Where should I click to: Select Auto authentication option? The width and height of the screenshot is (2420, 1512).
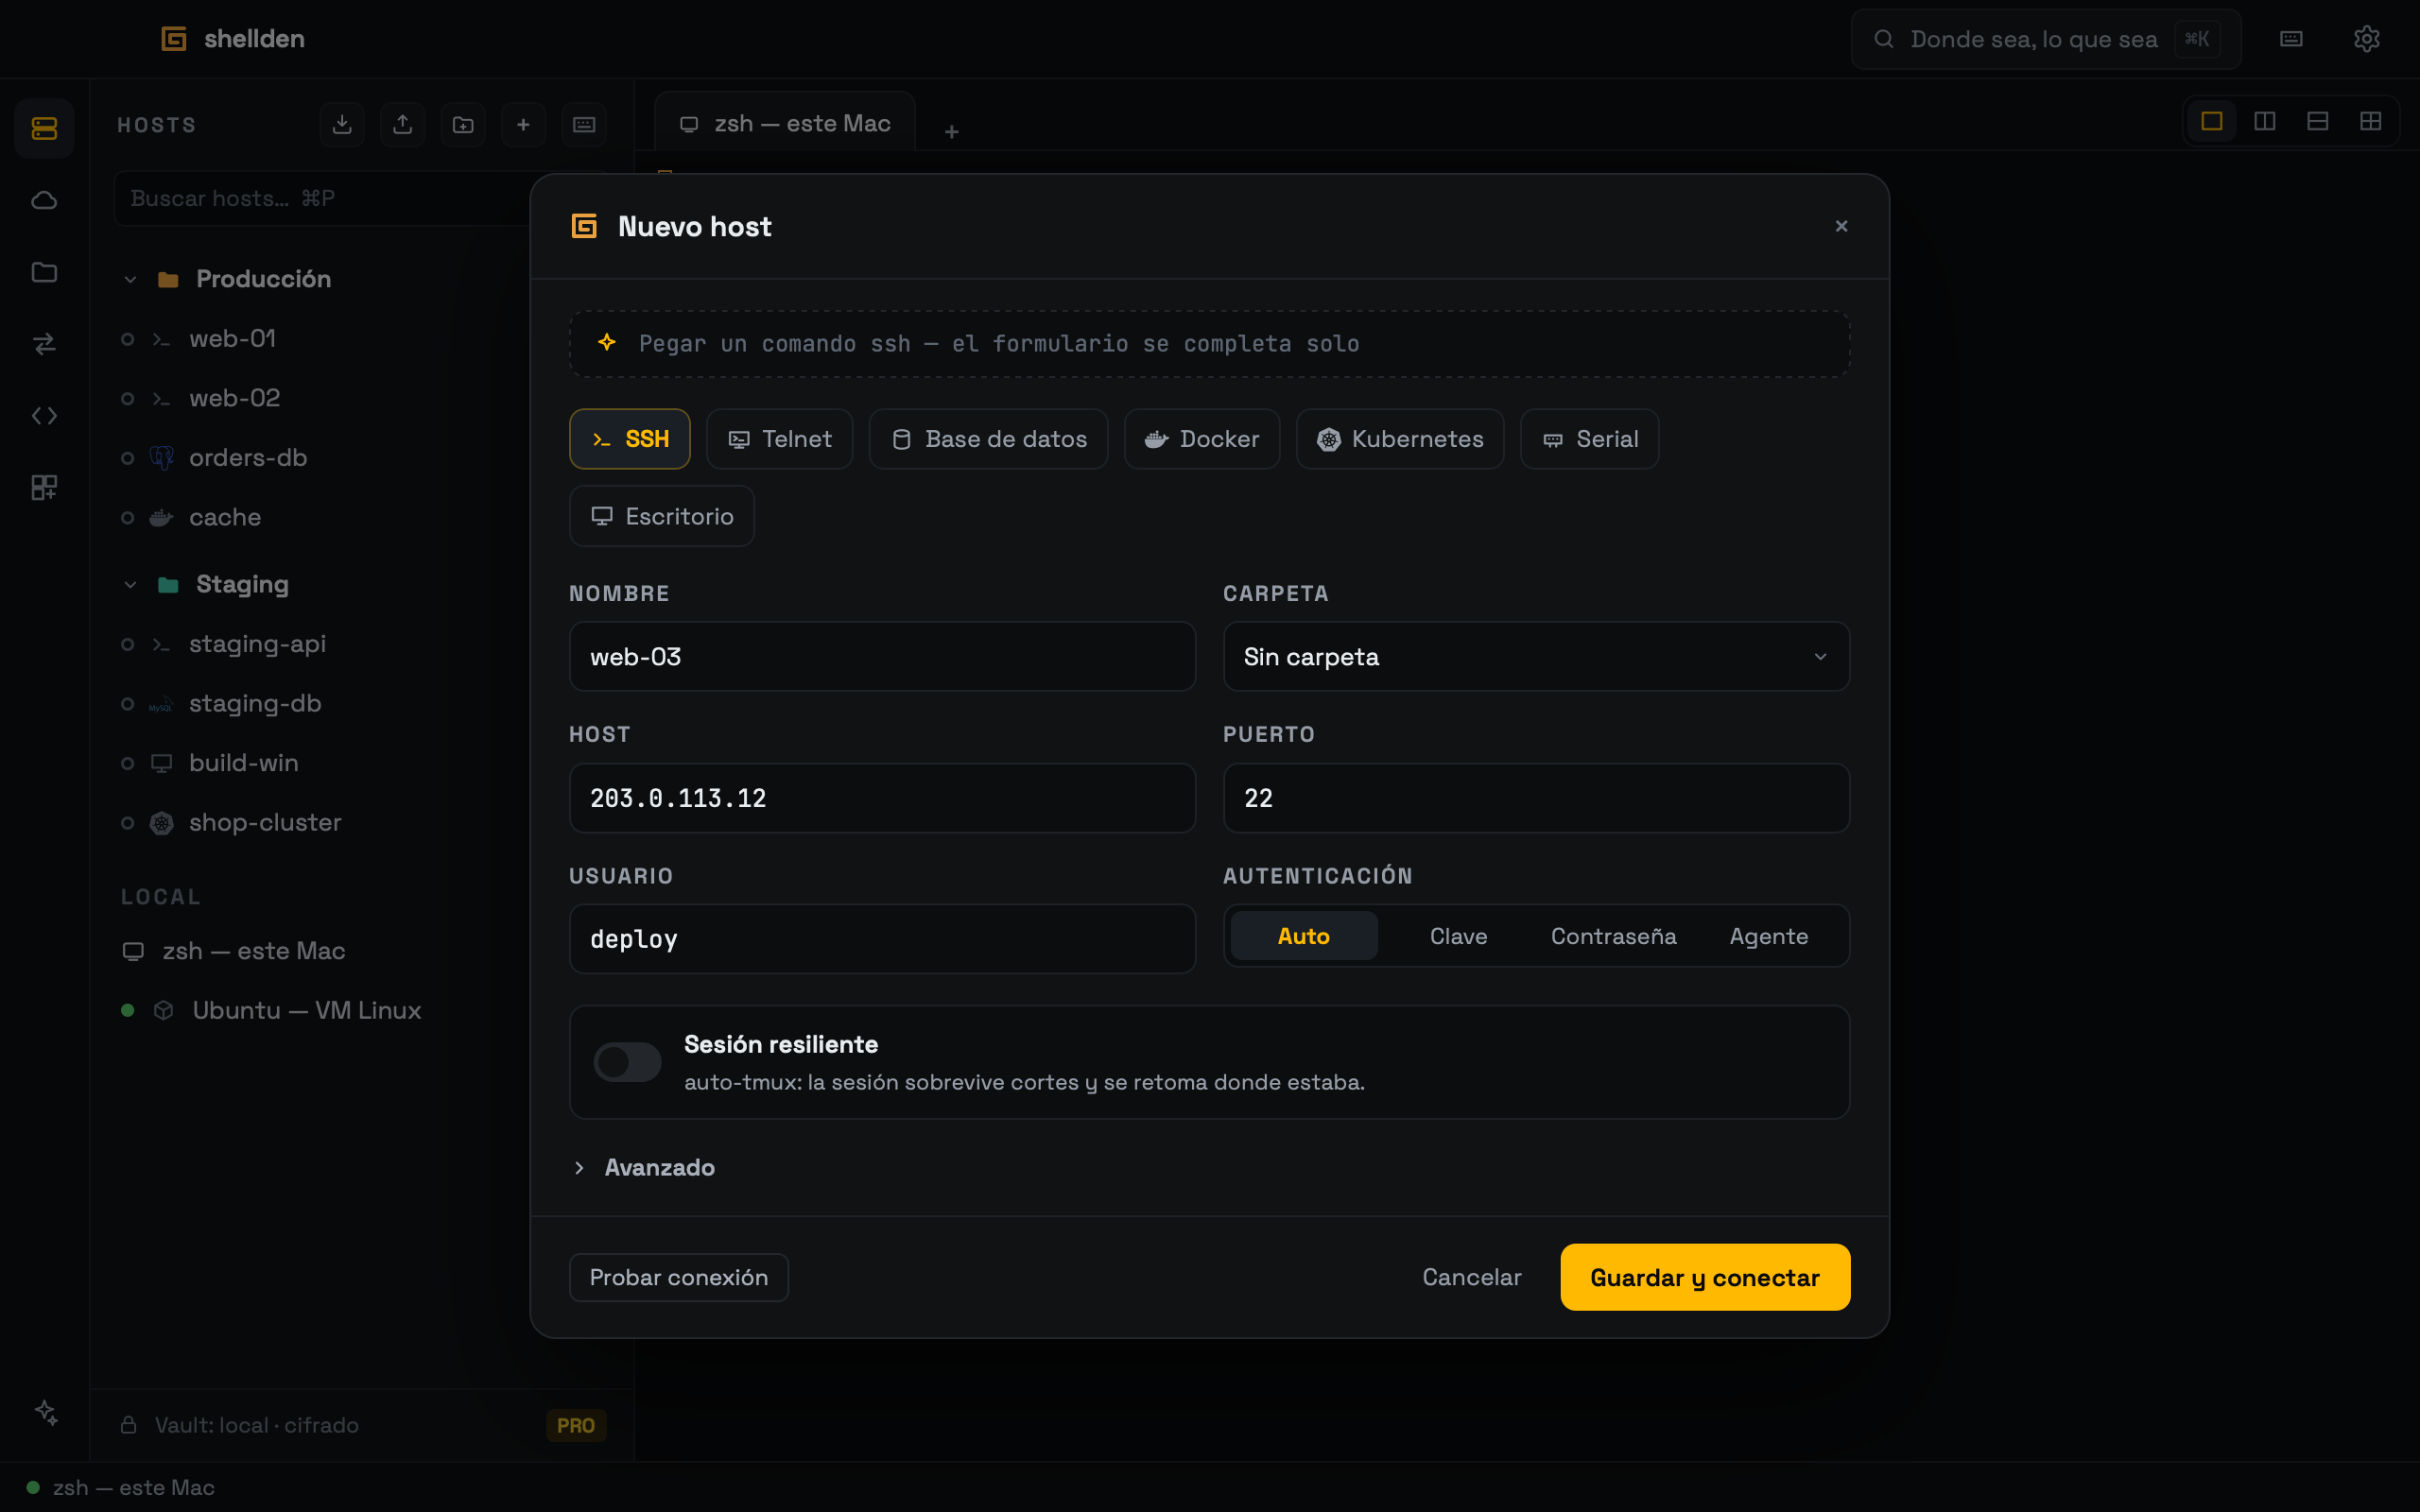tap(1304, 936)
